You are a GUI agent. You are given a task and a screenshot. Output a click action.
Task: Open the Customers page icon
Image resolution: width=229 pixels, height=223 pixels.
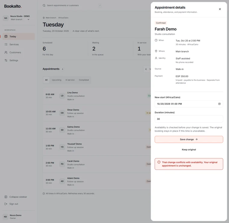pyautogui.click(x=6, y=52)
